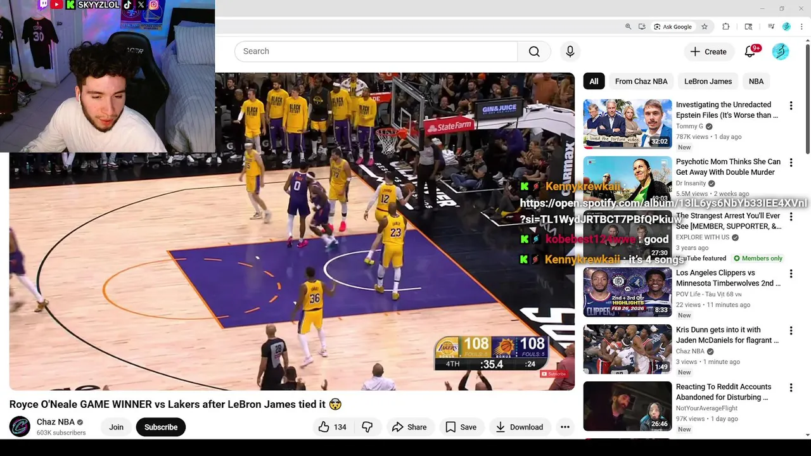Screen dimensions: 811x456
Task: Open more actions ellipsis below the video
Action: [565, 427]
